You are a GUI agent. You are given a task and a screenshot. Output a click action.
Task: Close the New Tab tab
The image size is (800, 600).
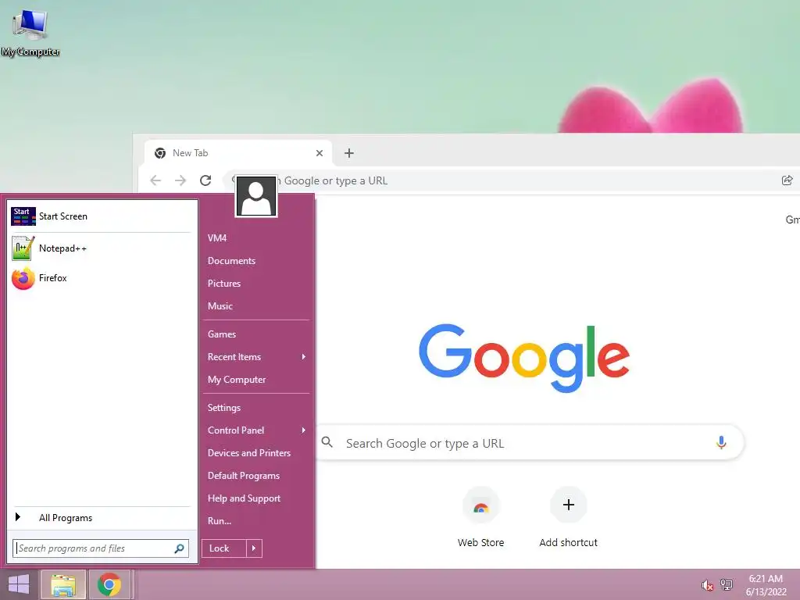click(320, 153)
